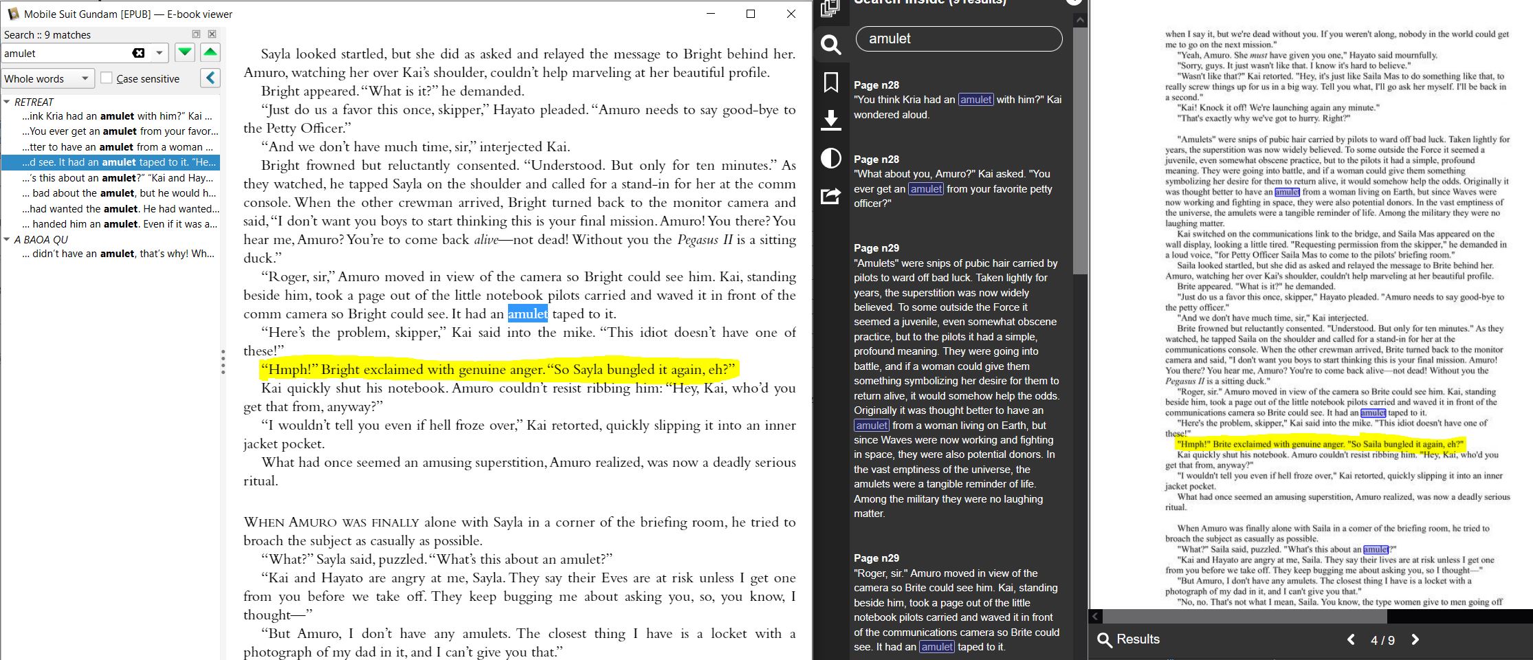
Task: Select result "...tter to have an amulet from a woman"
Action: [x=118, y=147]
